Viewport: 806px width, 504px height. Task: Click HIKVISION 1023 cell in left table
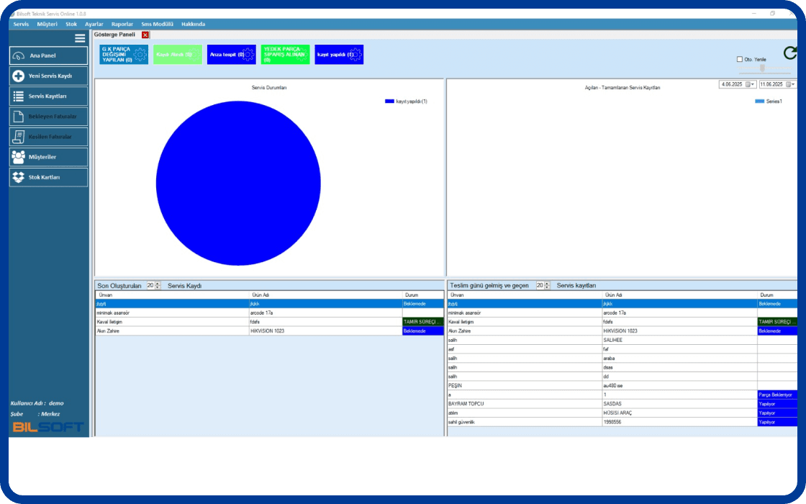[325, 331]
